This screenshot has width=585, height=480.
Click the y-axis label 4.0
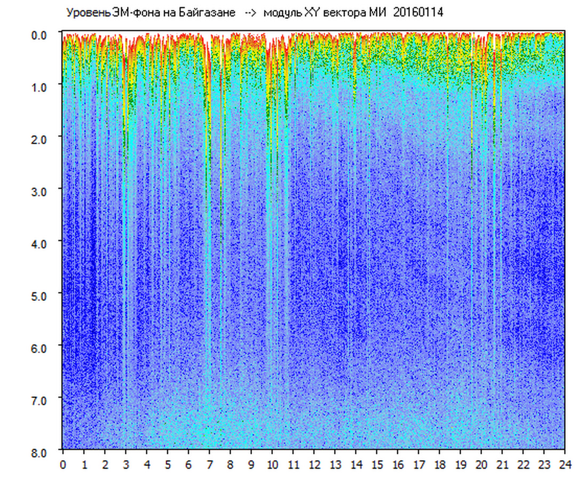41,243
